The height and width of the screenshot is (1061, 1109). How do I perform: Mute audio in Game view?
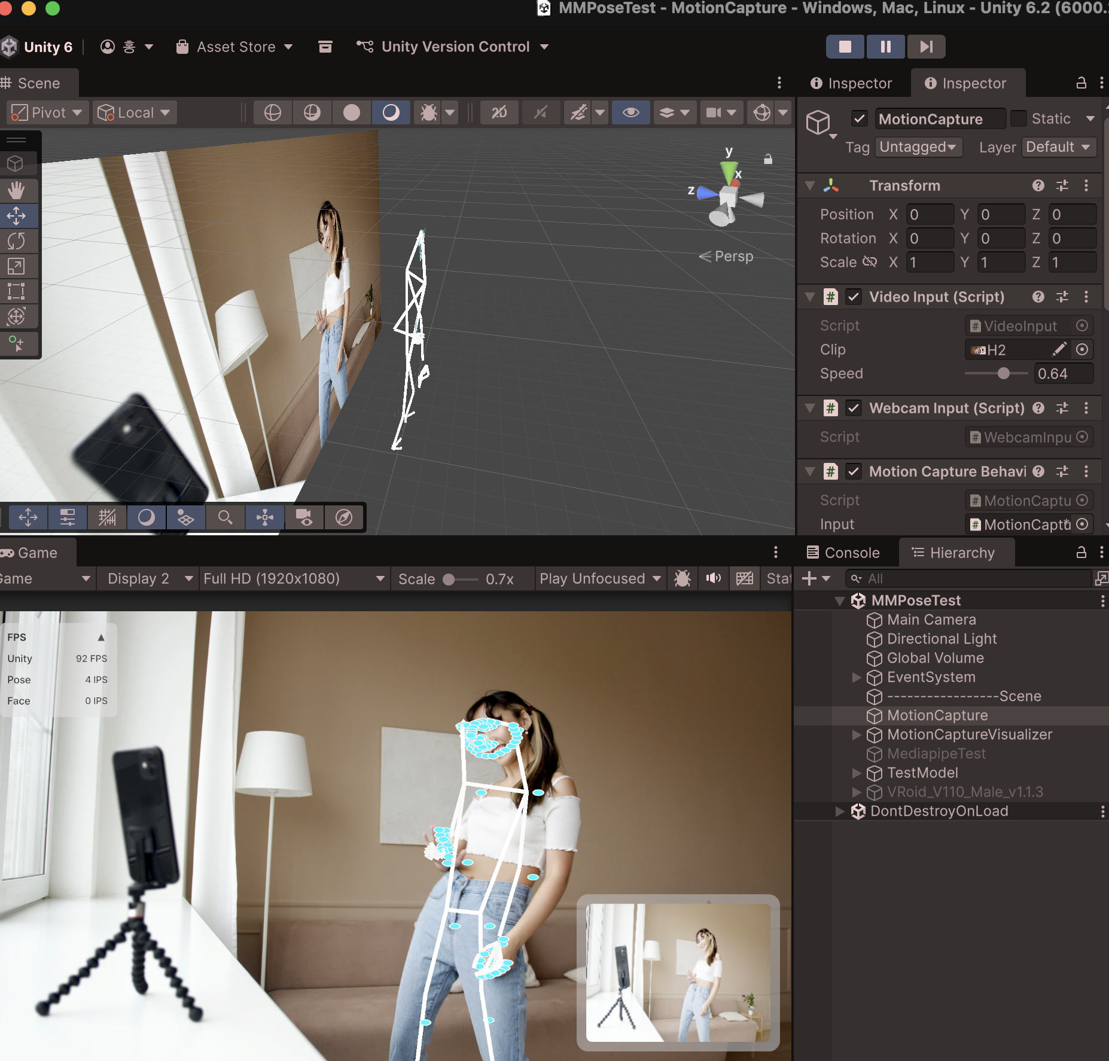(713, 578)
